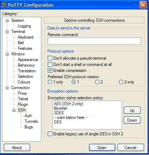The height and width of the screenshot is (155, 149).
Task: Open the Appearance category
Action: coord(28,60)
